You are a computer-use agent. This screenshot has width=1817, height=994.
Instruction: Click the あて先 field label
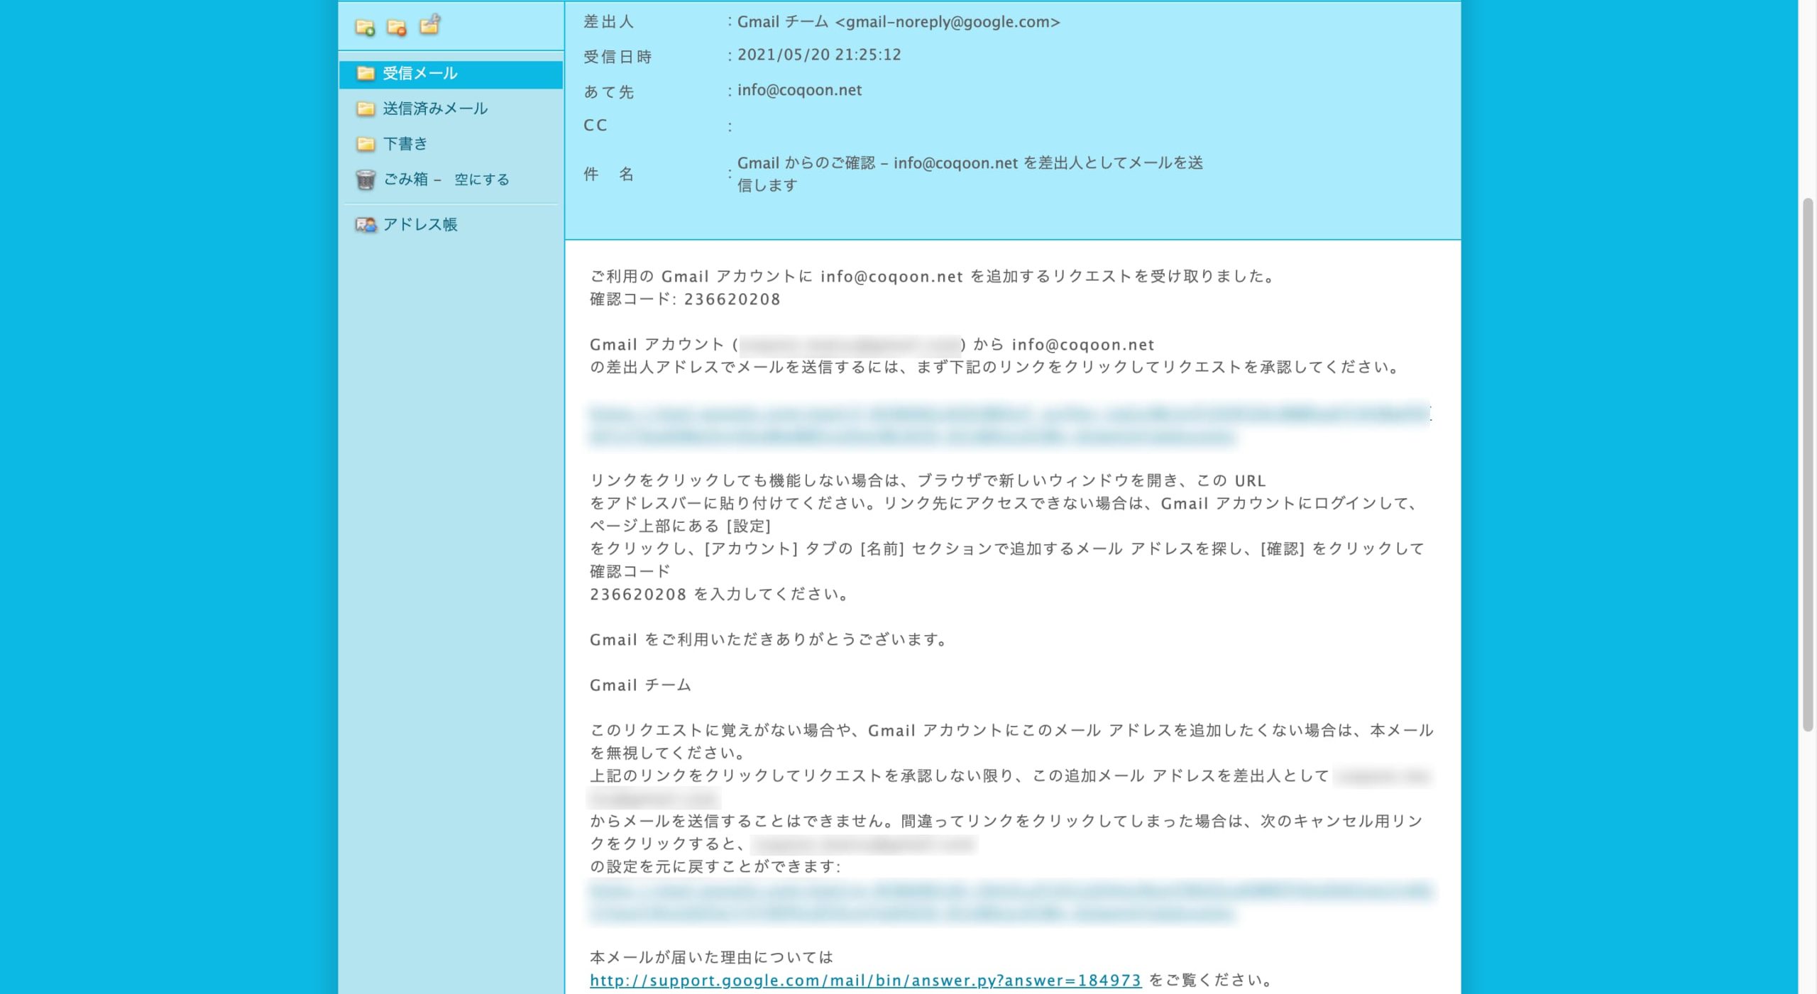(x=608, y=92)
